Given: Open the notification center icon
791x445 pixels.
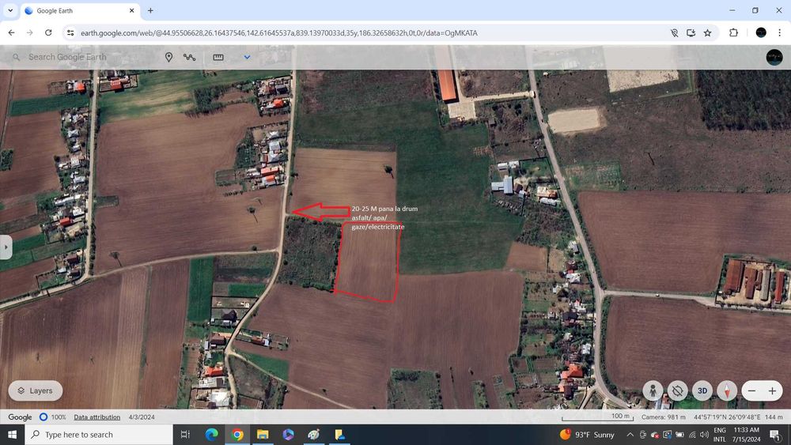Looking at the screenshot, I should [x=775, y=435].
